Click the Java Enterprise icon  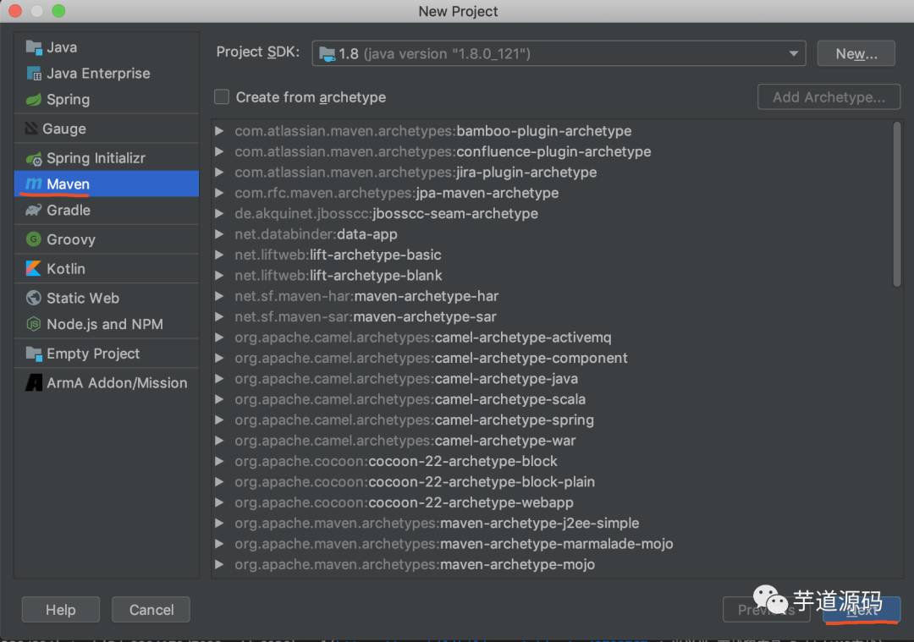tap(34, 74)
